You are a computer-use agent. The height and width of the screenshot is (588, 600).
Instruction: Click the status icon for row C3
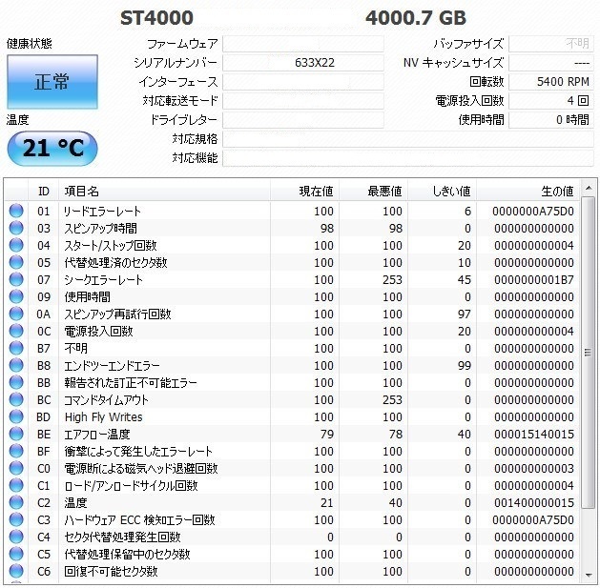pos(16,519)
